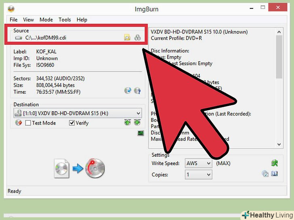The image size is (294, 220).
Task: Uncheck the Verify checkbox
Action: [x=72, y=123]
